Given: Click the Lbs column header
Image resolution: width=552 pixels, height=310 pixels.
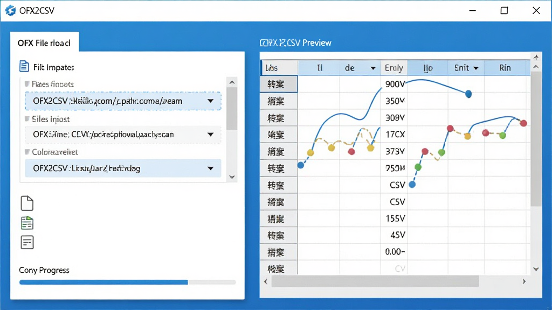Looking at the screenshot, I should point(280,68).
